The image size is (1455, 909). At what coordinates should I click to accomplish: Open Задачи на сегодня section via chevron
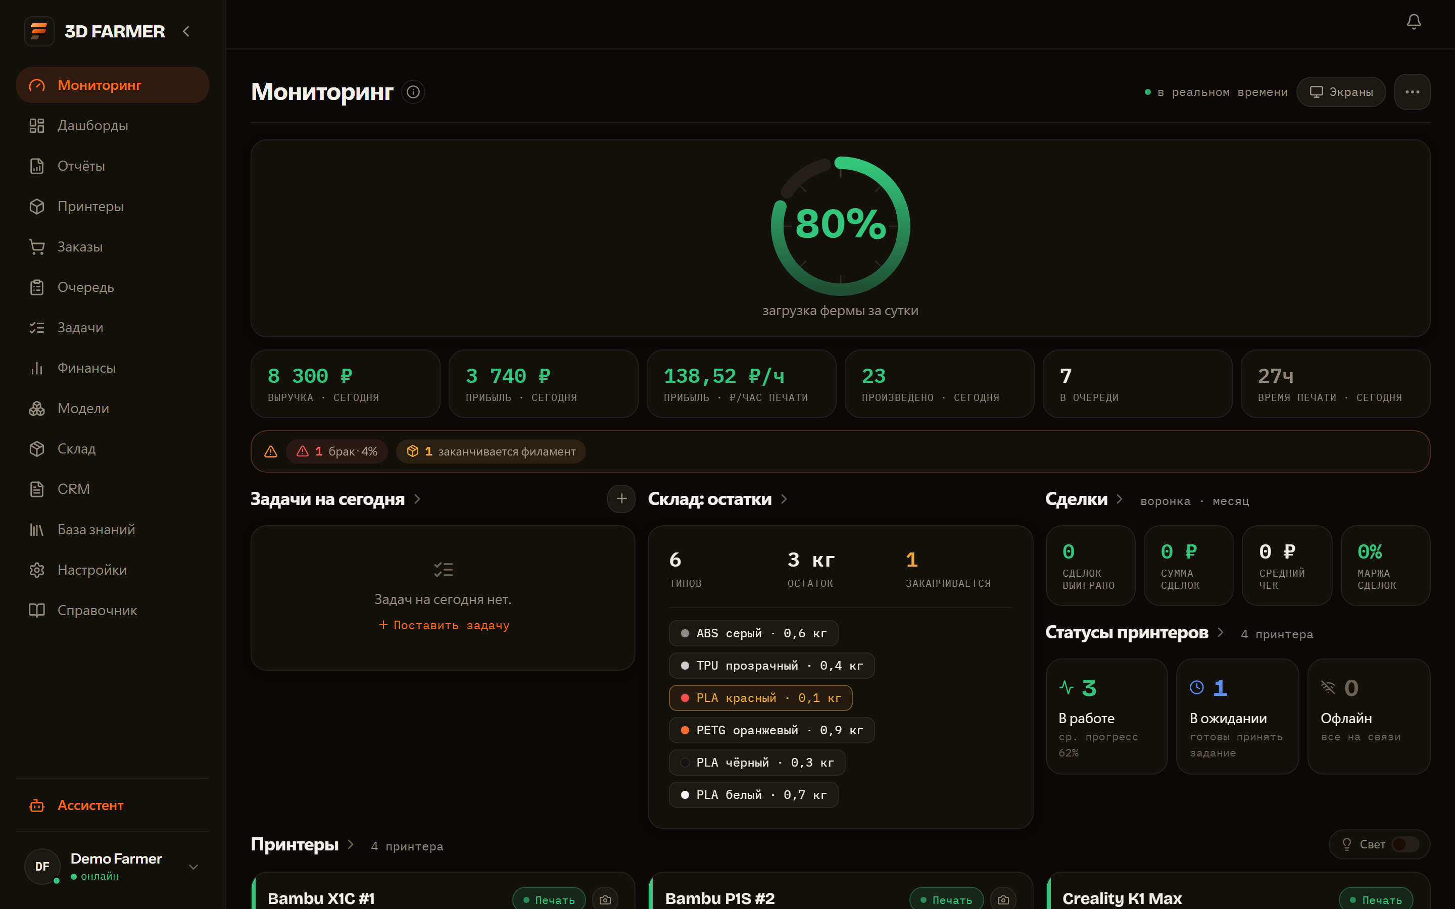(417, 499)
